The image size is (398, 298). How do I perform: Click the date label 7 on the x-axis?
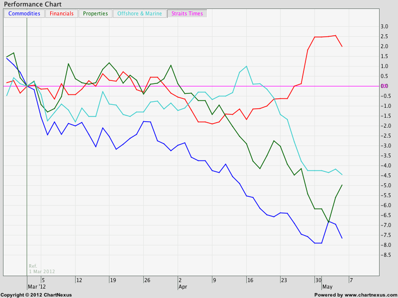tap(351, 280)
